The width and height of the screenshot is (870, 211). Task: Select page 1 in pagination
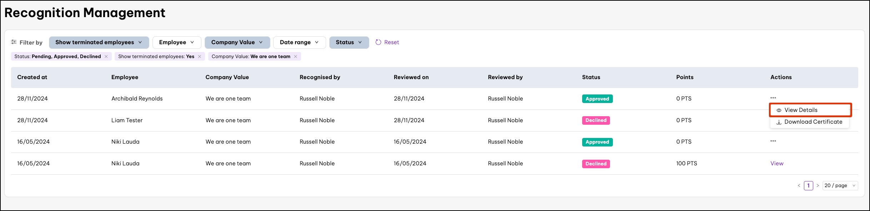point(808,186)
